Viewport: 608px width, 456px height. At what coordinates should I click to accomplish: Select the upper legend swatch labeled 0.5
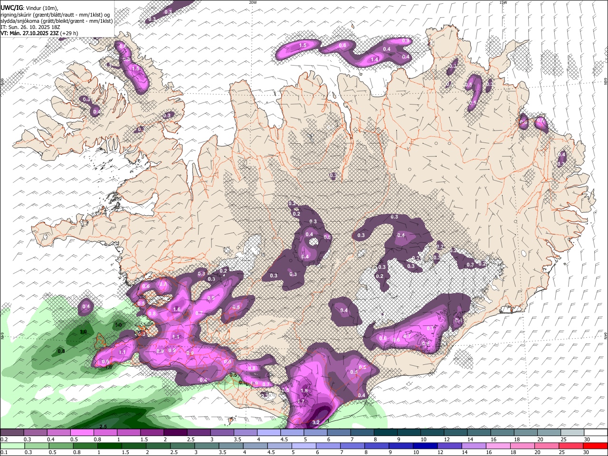(x=82, y=433)
